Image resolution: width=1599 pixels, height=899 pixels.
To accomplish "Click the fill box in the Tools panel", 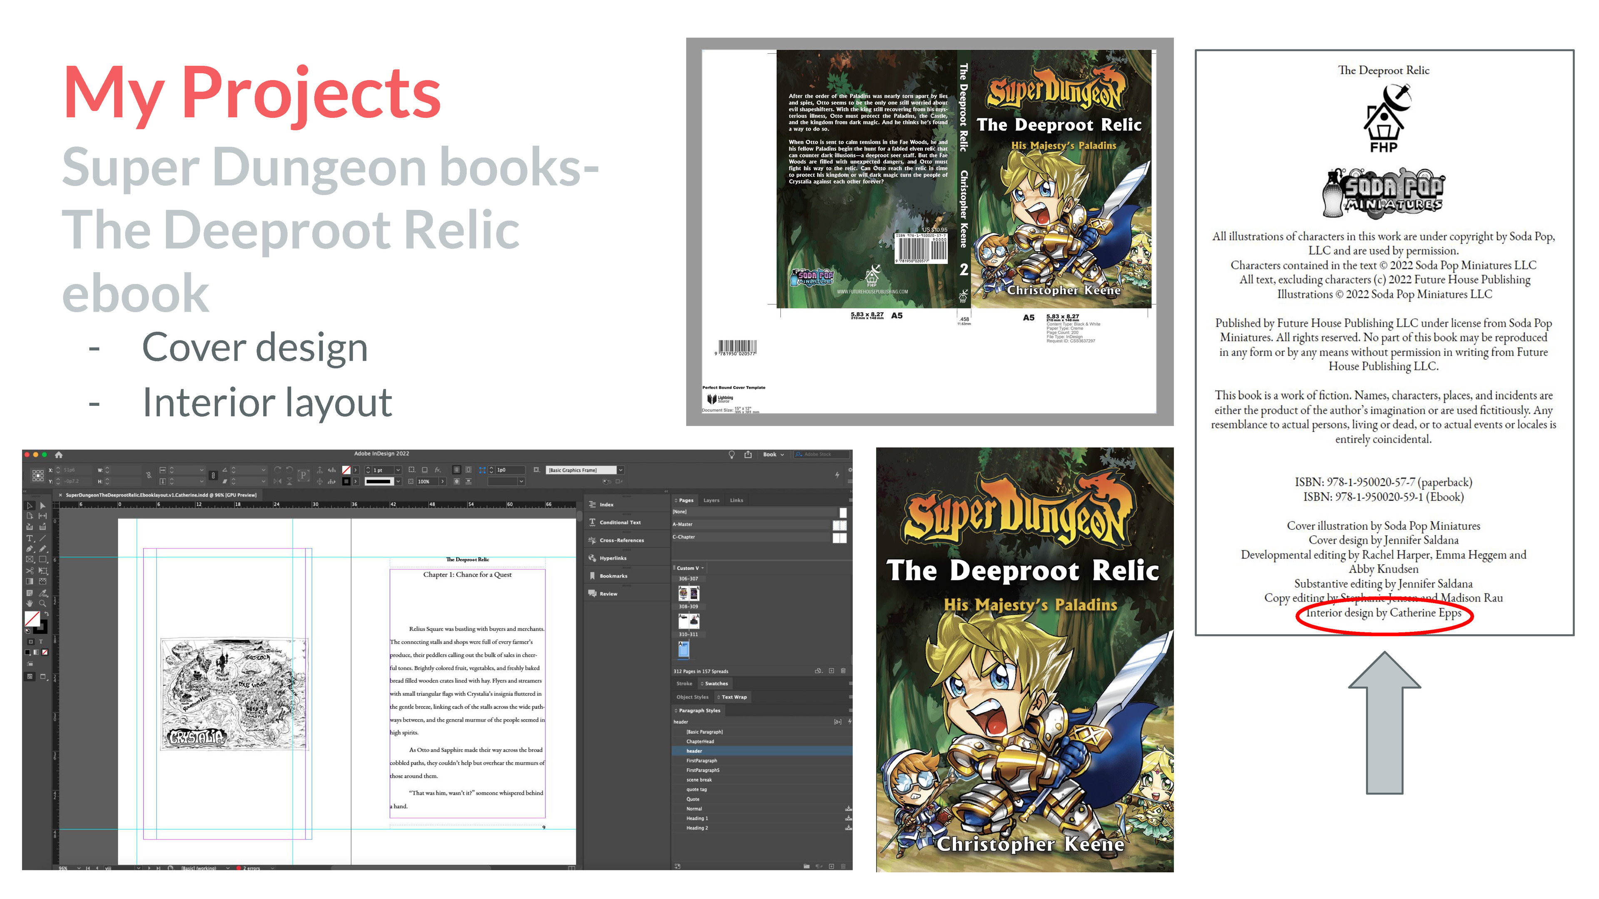I will pyautogui.click(x=32, y=618).
